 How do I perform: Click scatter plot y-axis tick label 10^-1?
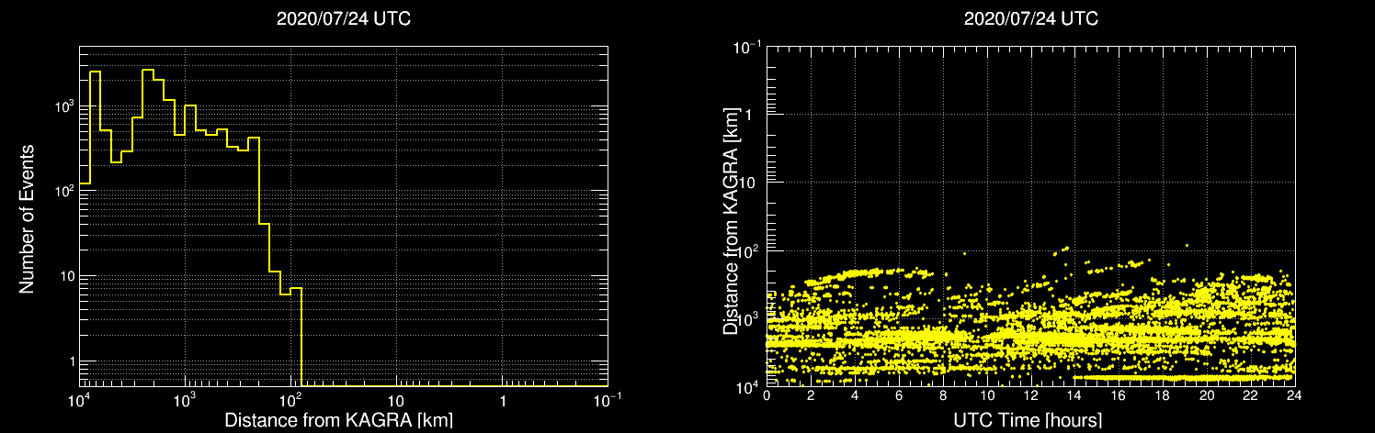coord(749,45)
